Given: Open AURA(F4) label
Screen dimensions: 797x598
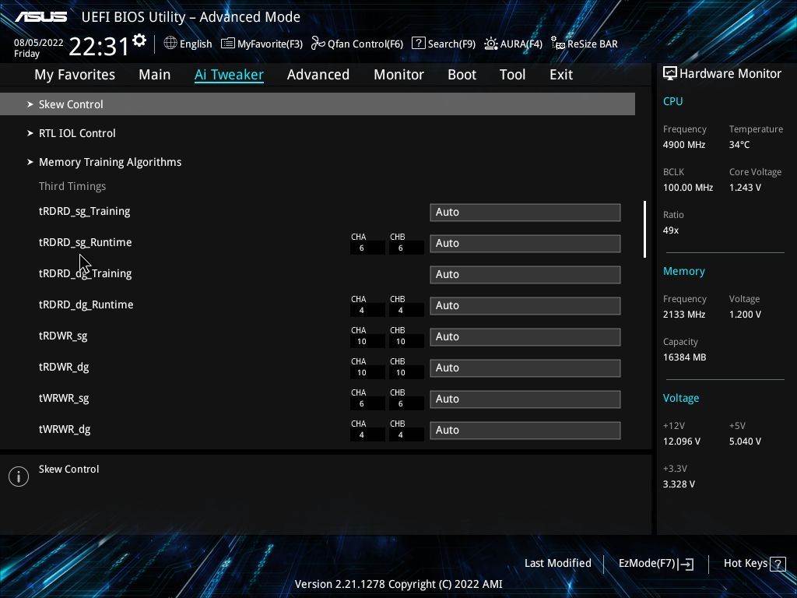Looking at the screenshot, I should pyautogui.click(x=521, y=44).
